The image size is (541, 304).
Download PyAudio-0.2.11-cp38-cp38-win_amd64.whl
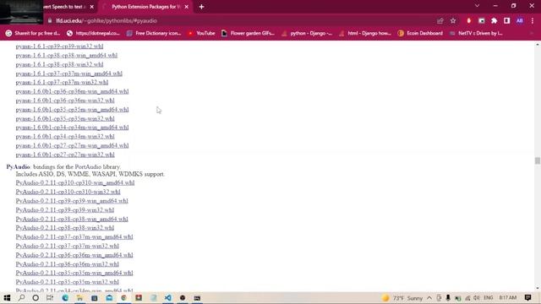point(72,220)
